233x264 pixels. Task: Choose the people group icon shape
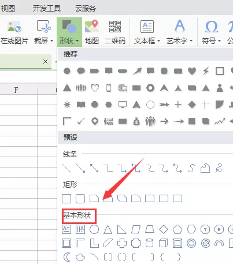[x=81, y=88]
